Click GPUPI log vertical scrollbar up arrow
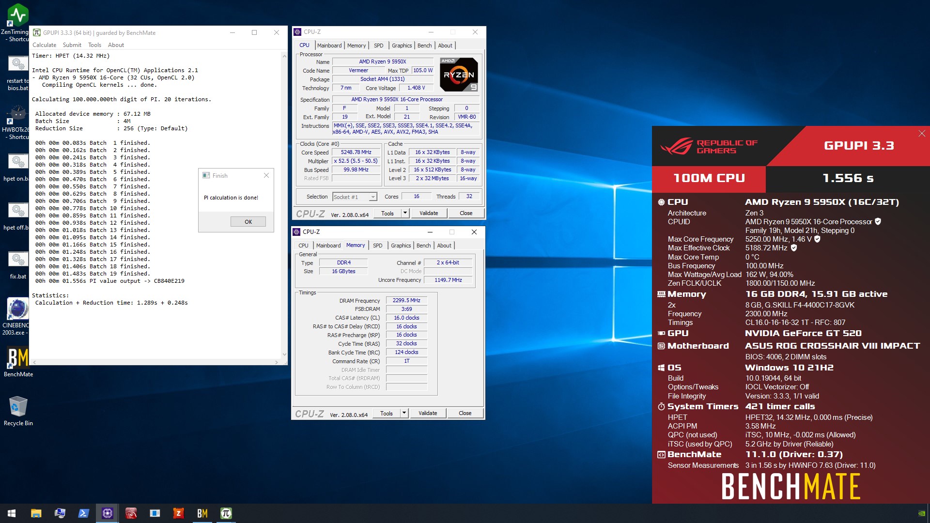The width and height of the screenshot is (930, 523). pos(284,56)
